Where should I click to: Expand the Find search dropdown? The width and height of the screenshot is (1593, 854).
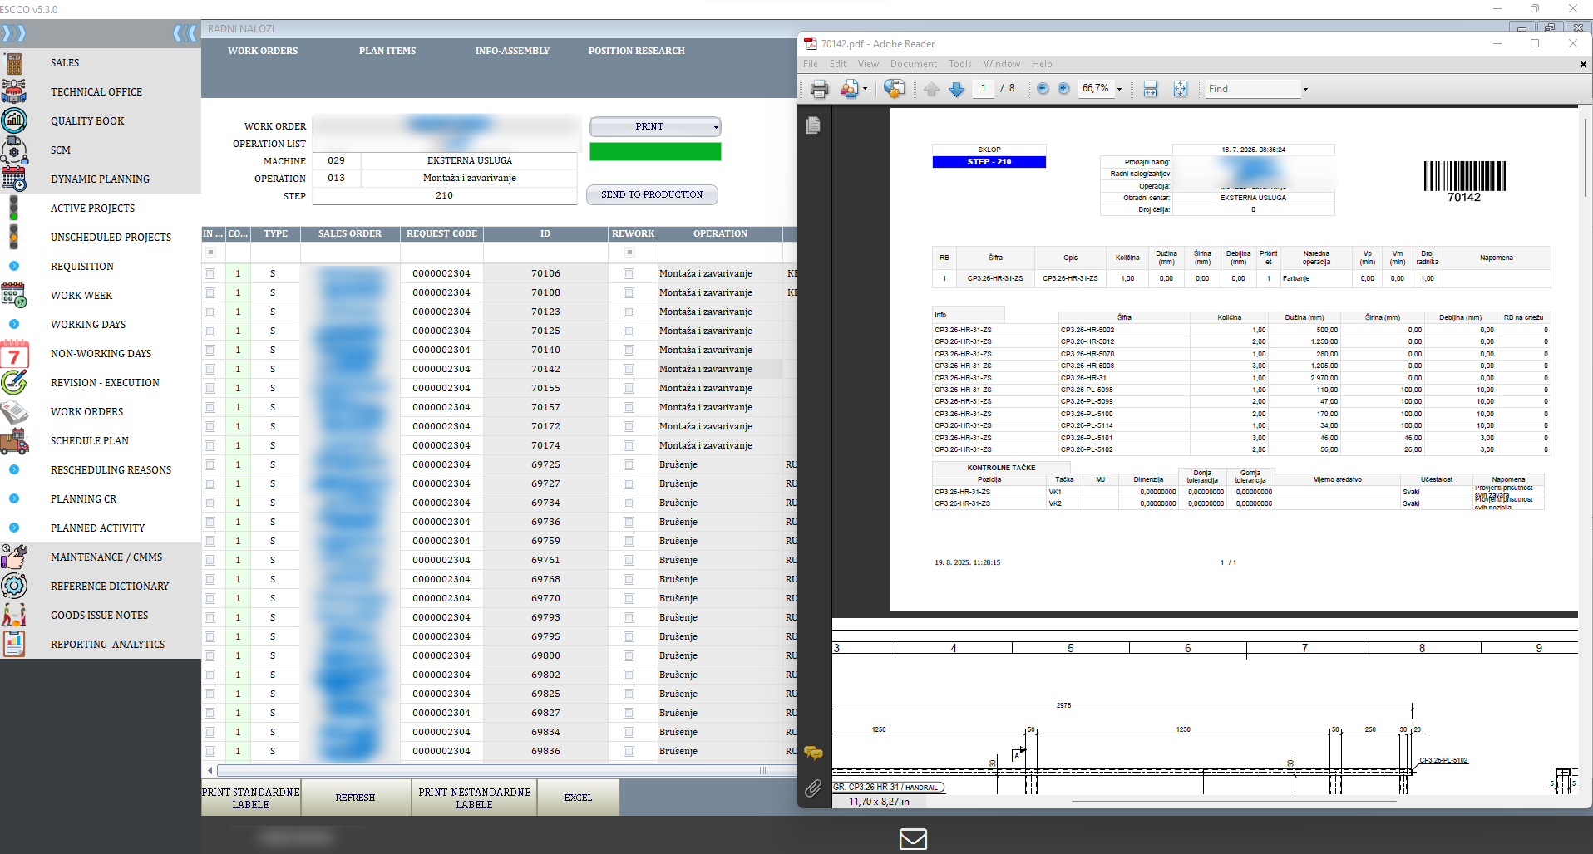[x=1304, y=88]
